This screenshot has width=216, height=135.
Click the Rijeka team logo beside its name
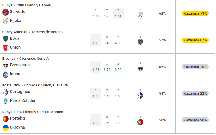(6, 21)
